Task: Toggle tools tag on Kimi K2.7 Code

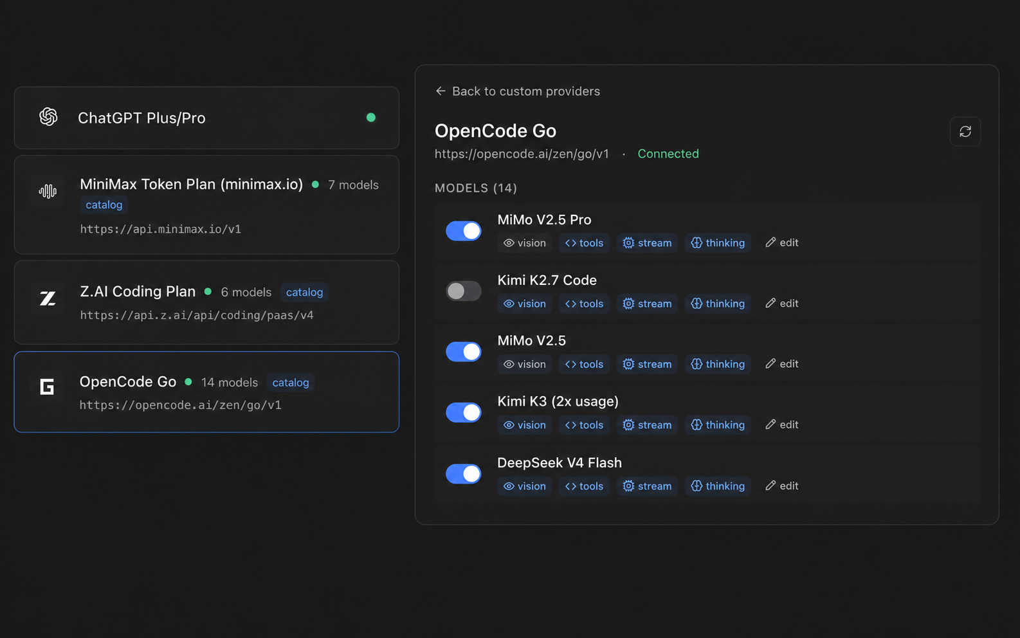Action: (584, 304)
